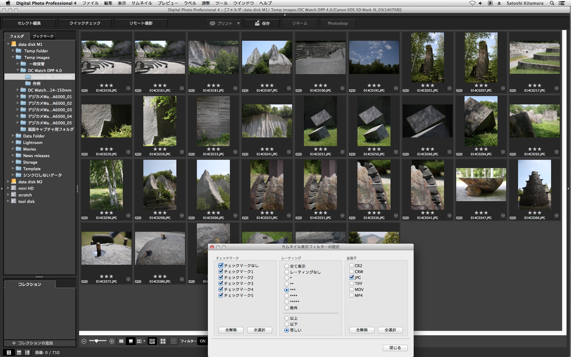Choose the 以上 comparison radio button
Screen dimensions: 571x357
point(287,318)
